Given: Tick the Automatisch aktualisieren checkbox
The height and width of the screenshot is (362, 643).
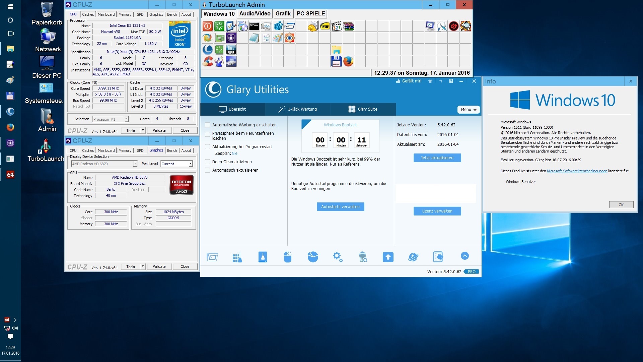Looking at the screenshot, I should (x=208, y=170).
